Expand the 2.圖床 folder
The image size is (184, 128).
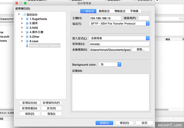tap(22, 23)
